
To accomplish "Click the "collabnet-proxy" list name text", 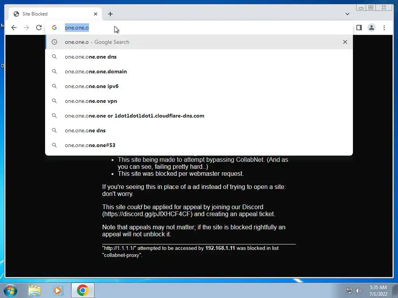I will (122, 255).
